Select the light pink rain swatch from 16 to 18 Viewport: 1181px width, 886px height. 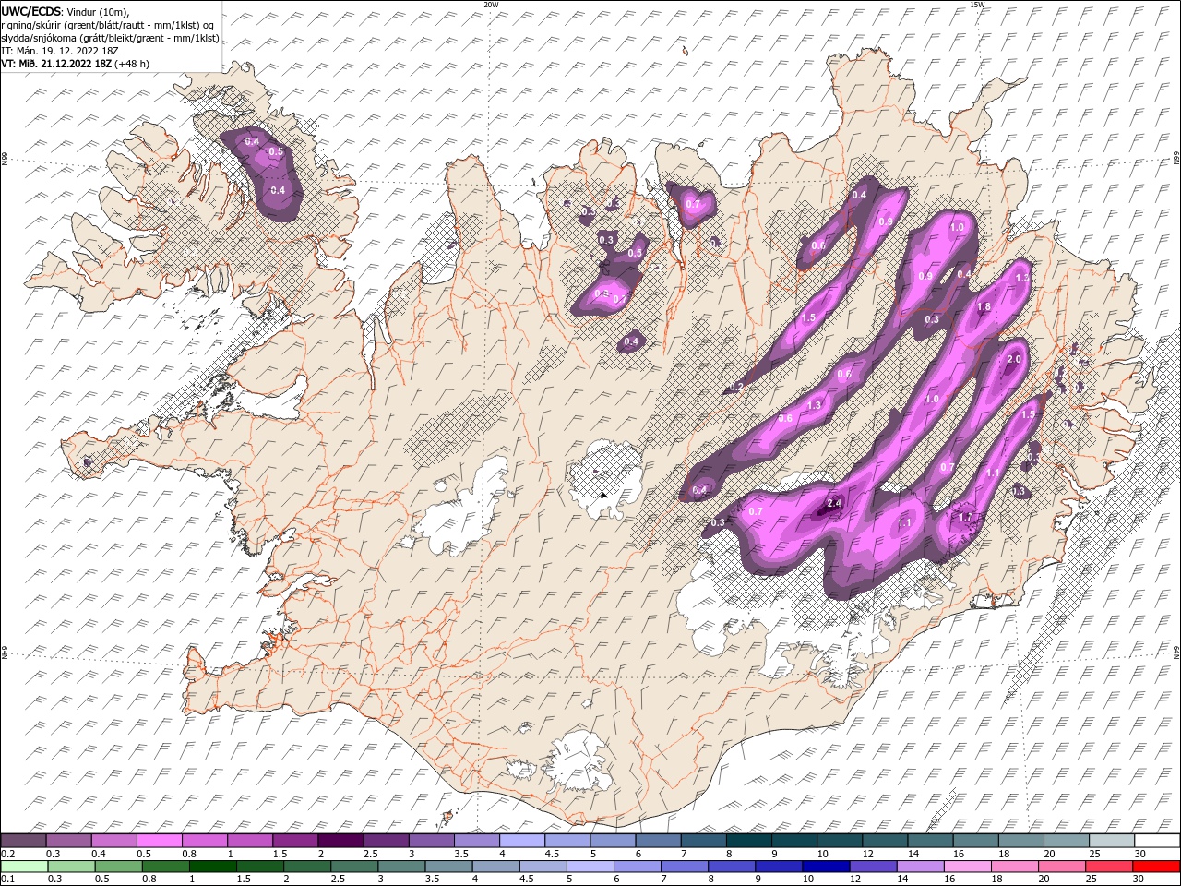pos(966,866)
